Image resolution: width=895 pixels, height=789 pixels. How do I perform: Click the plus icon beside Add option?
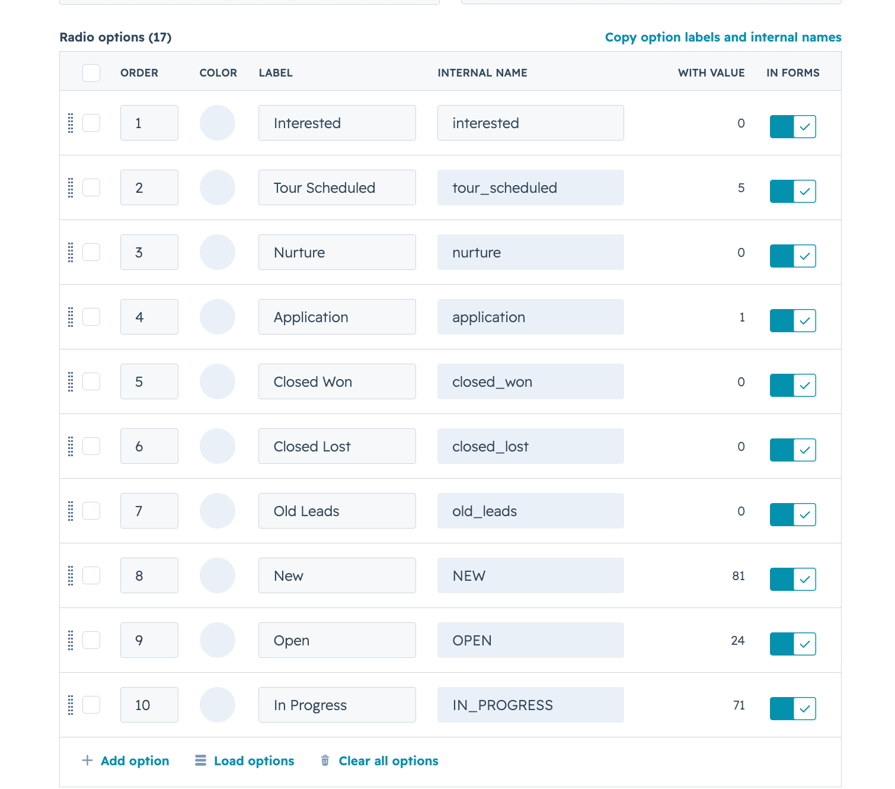click(87, 761)
